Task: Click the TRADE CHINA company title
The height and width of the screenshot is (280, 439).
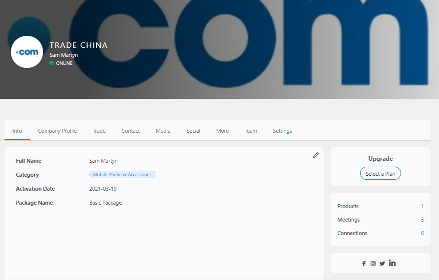Action: (x=79, y=45)
